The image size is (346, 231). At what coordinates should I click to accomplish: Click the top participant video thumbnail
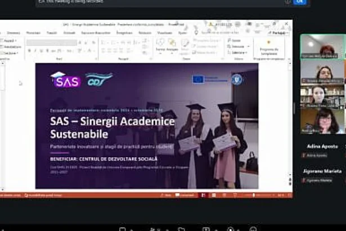(322, 47)
